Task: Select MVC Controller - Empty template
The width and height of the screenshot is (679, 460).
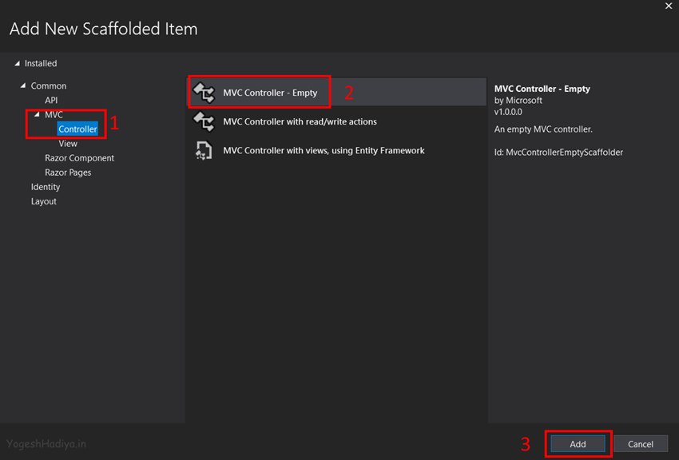Action: click(x=337, y=92)
